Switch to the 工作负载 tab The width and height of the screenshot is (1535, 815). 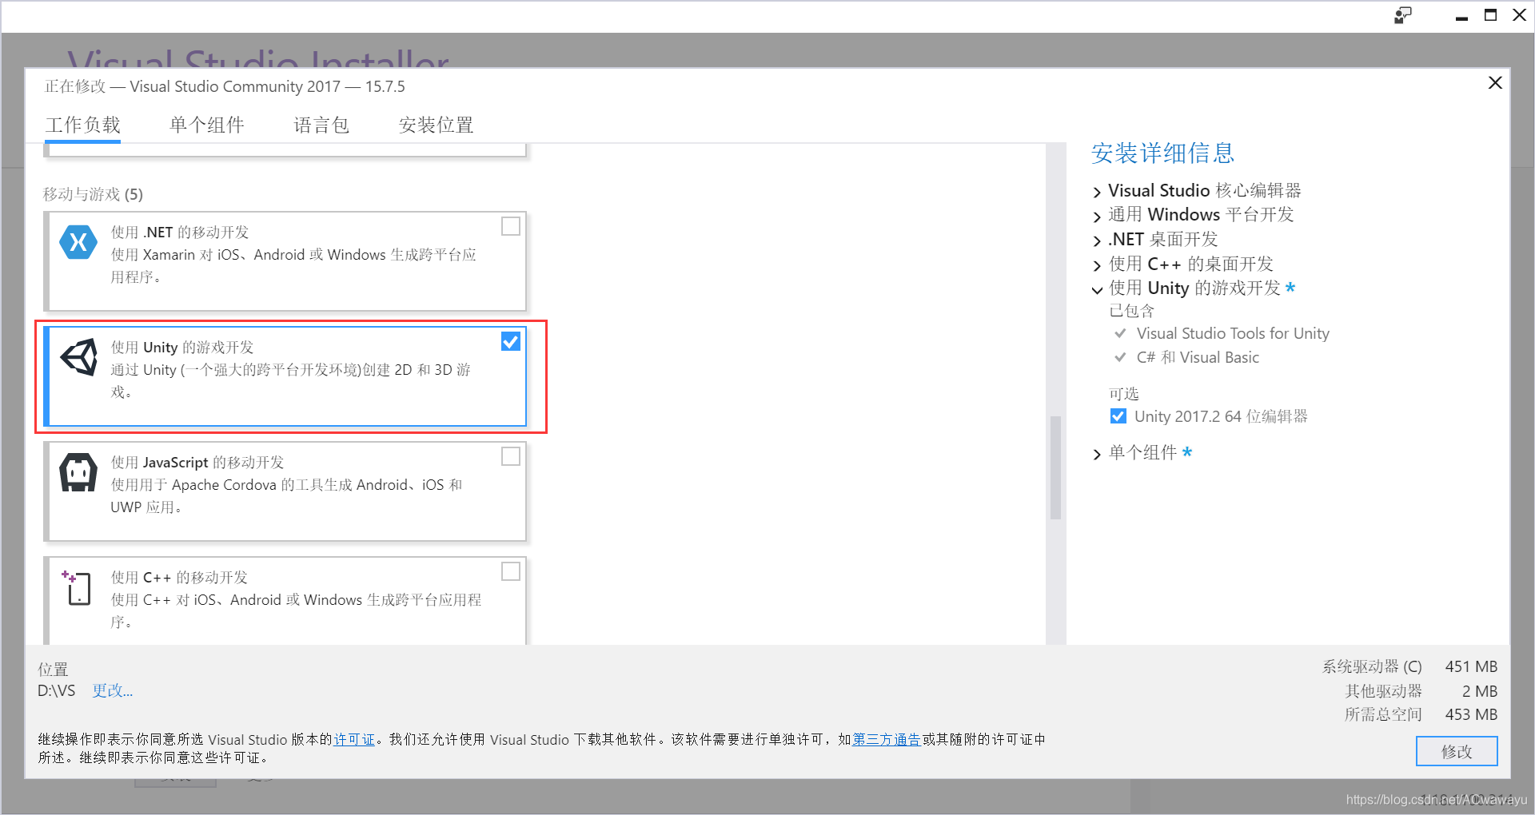pyautogui.click(x=82, y=125)
